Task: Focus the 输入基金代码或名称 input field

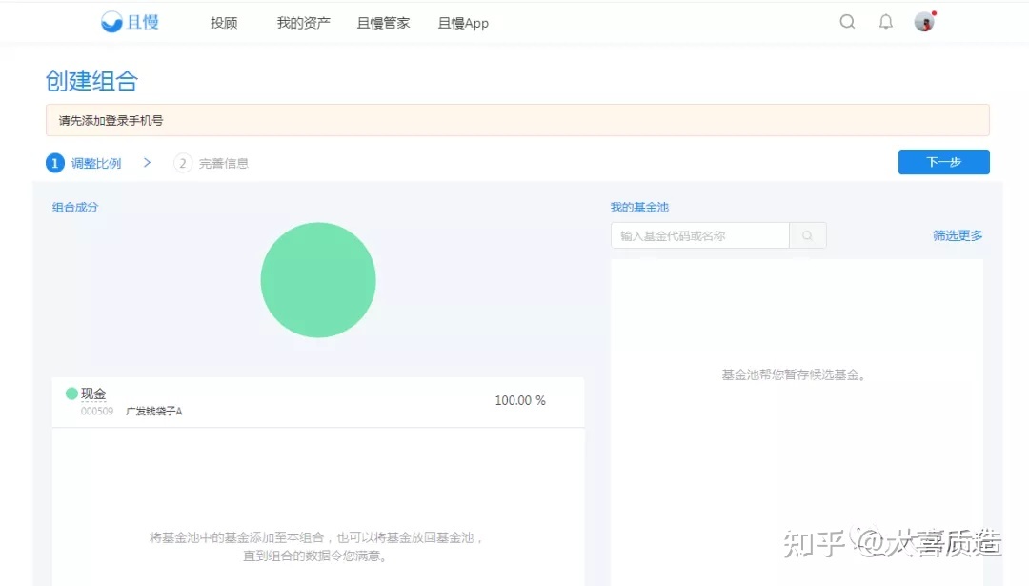Action: (699, 235)
